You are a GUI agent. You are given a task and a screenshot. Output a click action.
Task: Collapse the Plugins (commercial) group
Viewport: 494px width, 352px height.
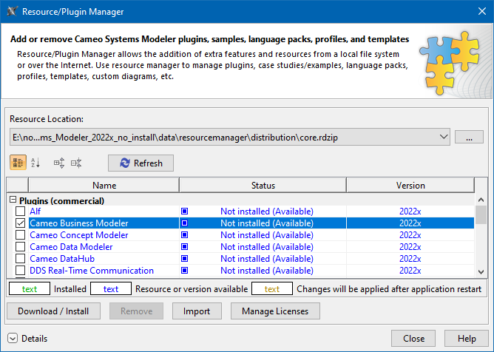click(13, 200)
